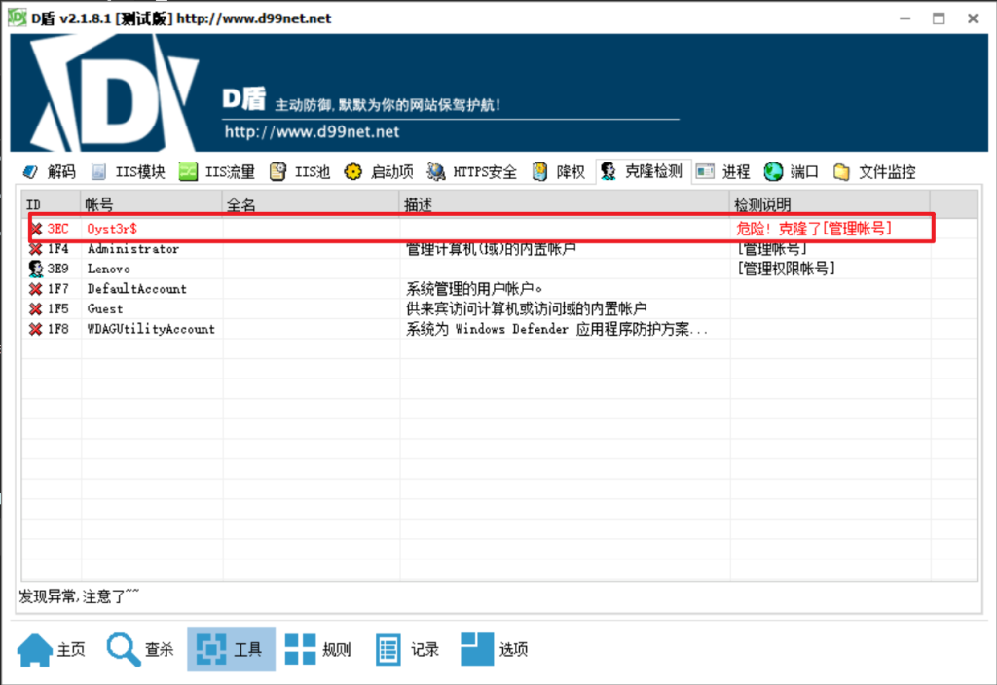Click the 端口 port globe icon
Image resolution: width=997 pixels, height=685 pixels.
coord(774,172)
